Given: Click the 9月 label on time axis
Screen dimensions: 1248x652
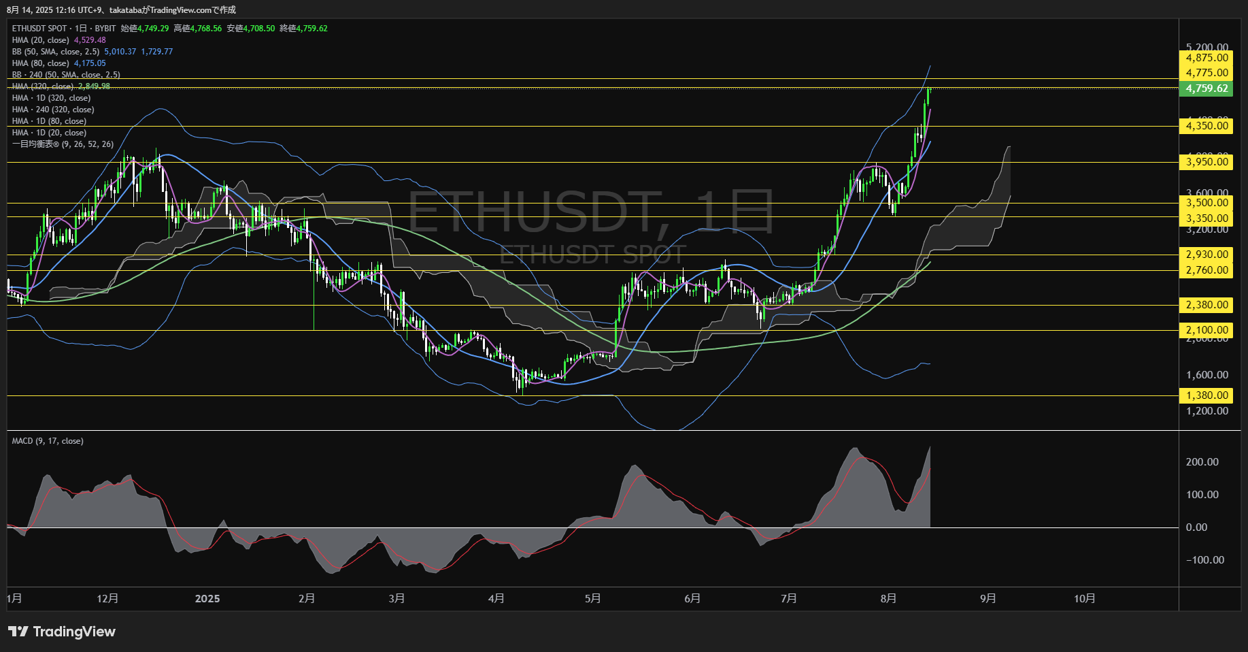Looking at the screenshot, I should 988,598.
